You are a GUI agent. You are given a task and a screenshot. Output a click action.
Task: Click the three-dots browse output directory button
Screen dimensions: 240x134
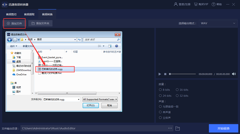coord(170,128)
